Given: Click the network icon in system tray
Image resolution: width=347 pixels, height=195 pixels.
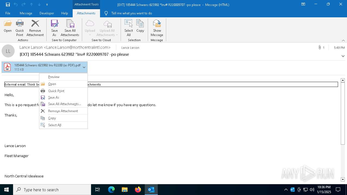Looking at the screenshot, I should click(306, 190).
